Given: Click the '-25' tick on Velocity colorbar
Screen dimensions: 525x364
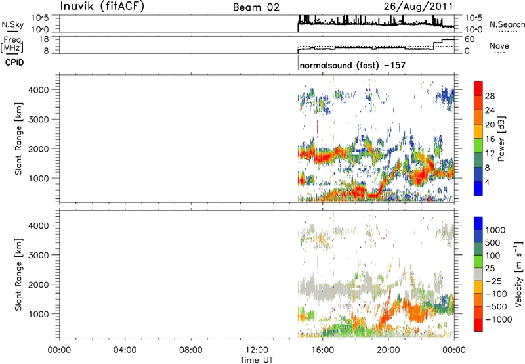Looking at the screenshot, I should 495,281.
